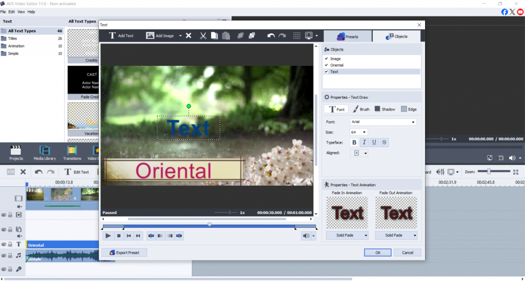Switch to the Presets tab
This screenshot has width=525, height=281.
click(x=347, y=36)
